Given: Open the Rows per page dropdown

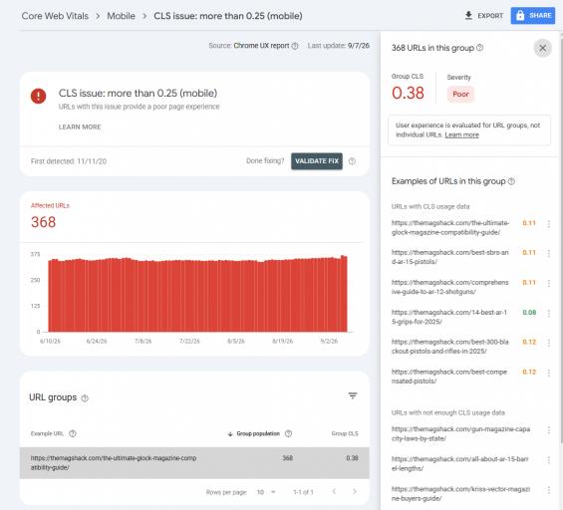Looking at the screenshot, I should pos(266,492).
